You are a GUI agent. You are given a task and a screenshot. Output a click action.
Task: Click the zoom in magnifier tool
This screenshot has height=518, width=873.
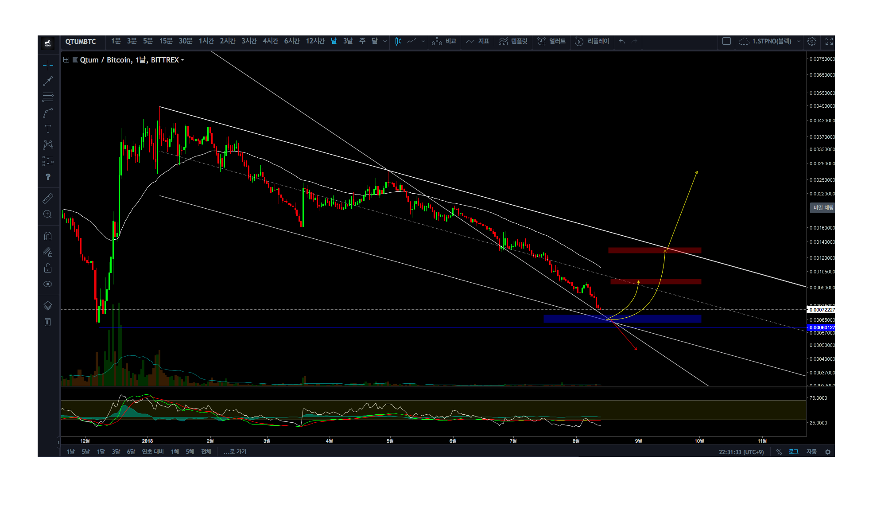click(48, 214)
